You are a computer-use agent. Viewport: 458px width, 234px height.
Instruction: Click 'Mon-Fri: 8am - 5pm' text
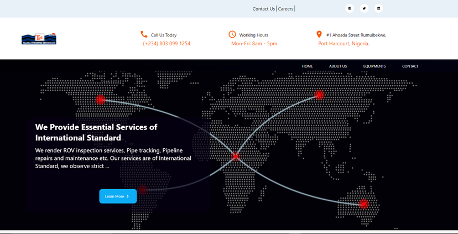tap(254, 44)
